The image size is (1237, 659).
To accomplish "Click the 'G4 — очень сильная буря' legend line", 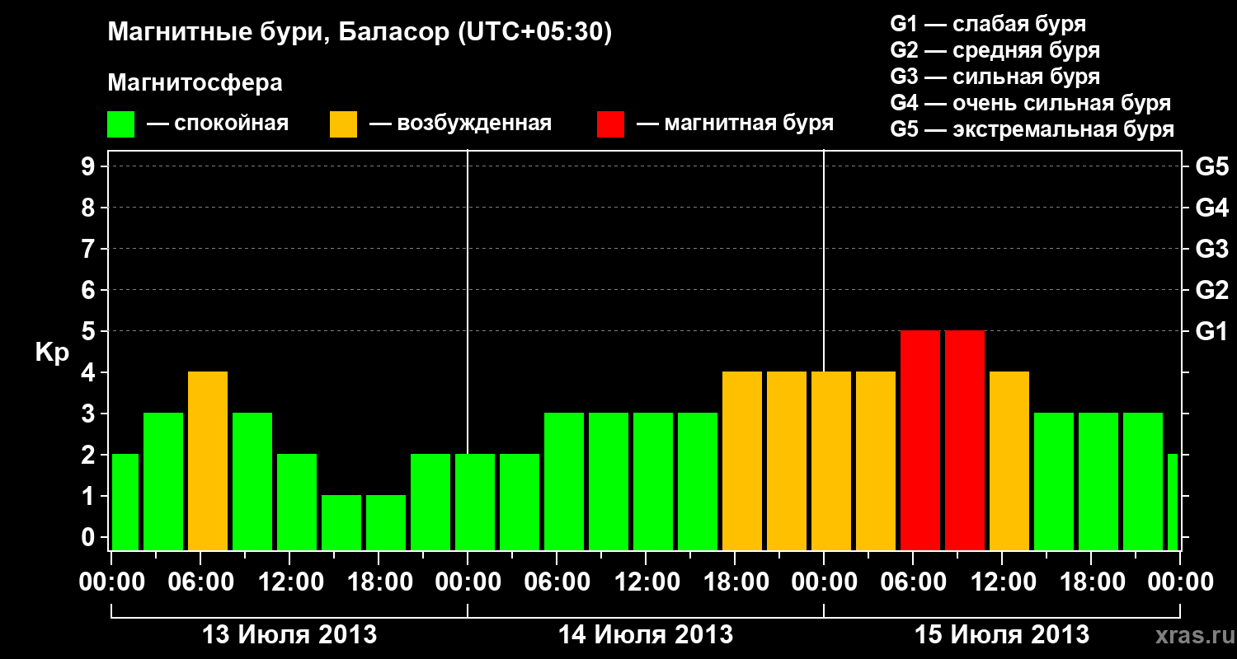I will click(1031, 103).
